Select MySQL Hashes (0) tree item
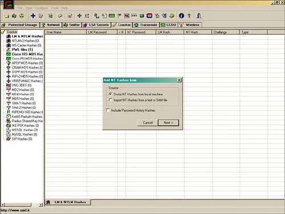Viewport: 285px width, 214px height. [25, 134]
